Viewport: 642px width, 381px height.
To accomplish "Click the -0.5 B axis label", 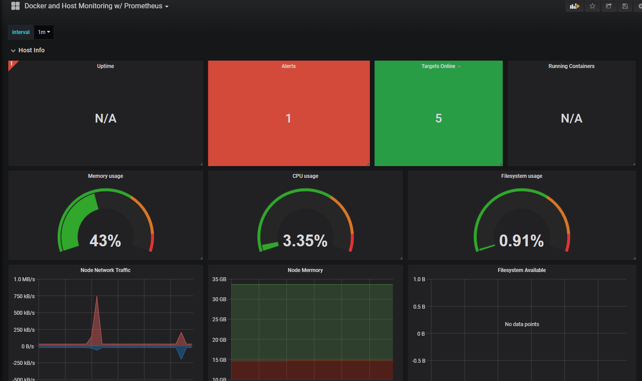I will point(419,361).
